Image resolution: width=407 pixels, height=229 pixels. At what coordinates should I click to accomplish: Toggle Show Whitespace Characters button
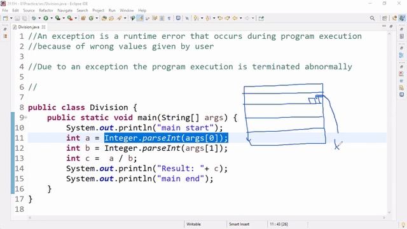click(169, 18)
